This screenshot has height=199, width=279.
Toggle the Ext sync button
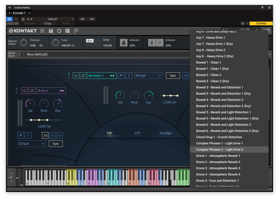click(90, 41)
